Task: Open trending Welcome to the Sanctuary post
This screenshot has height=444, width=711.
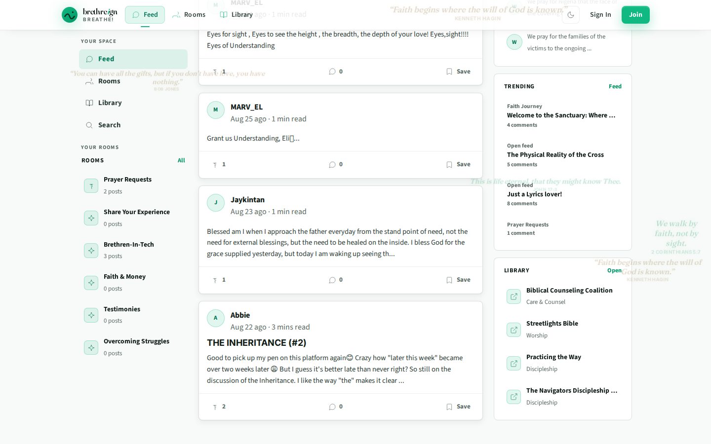Action: [561, 115]
